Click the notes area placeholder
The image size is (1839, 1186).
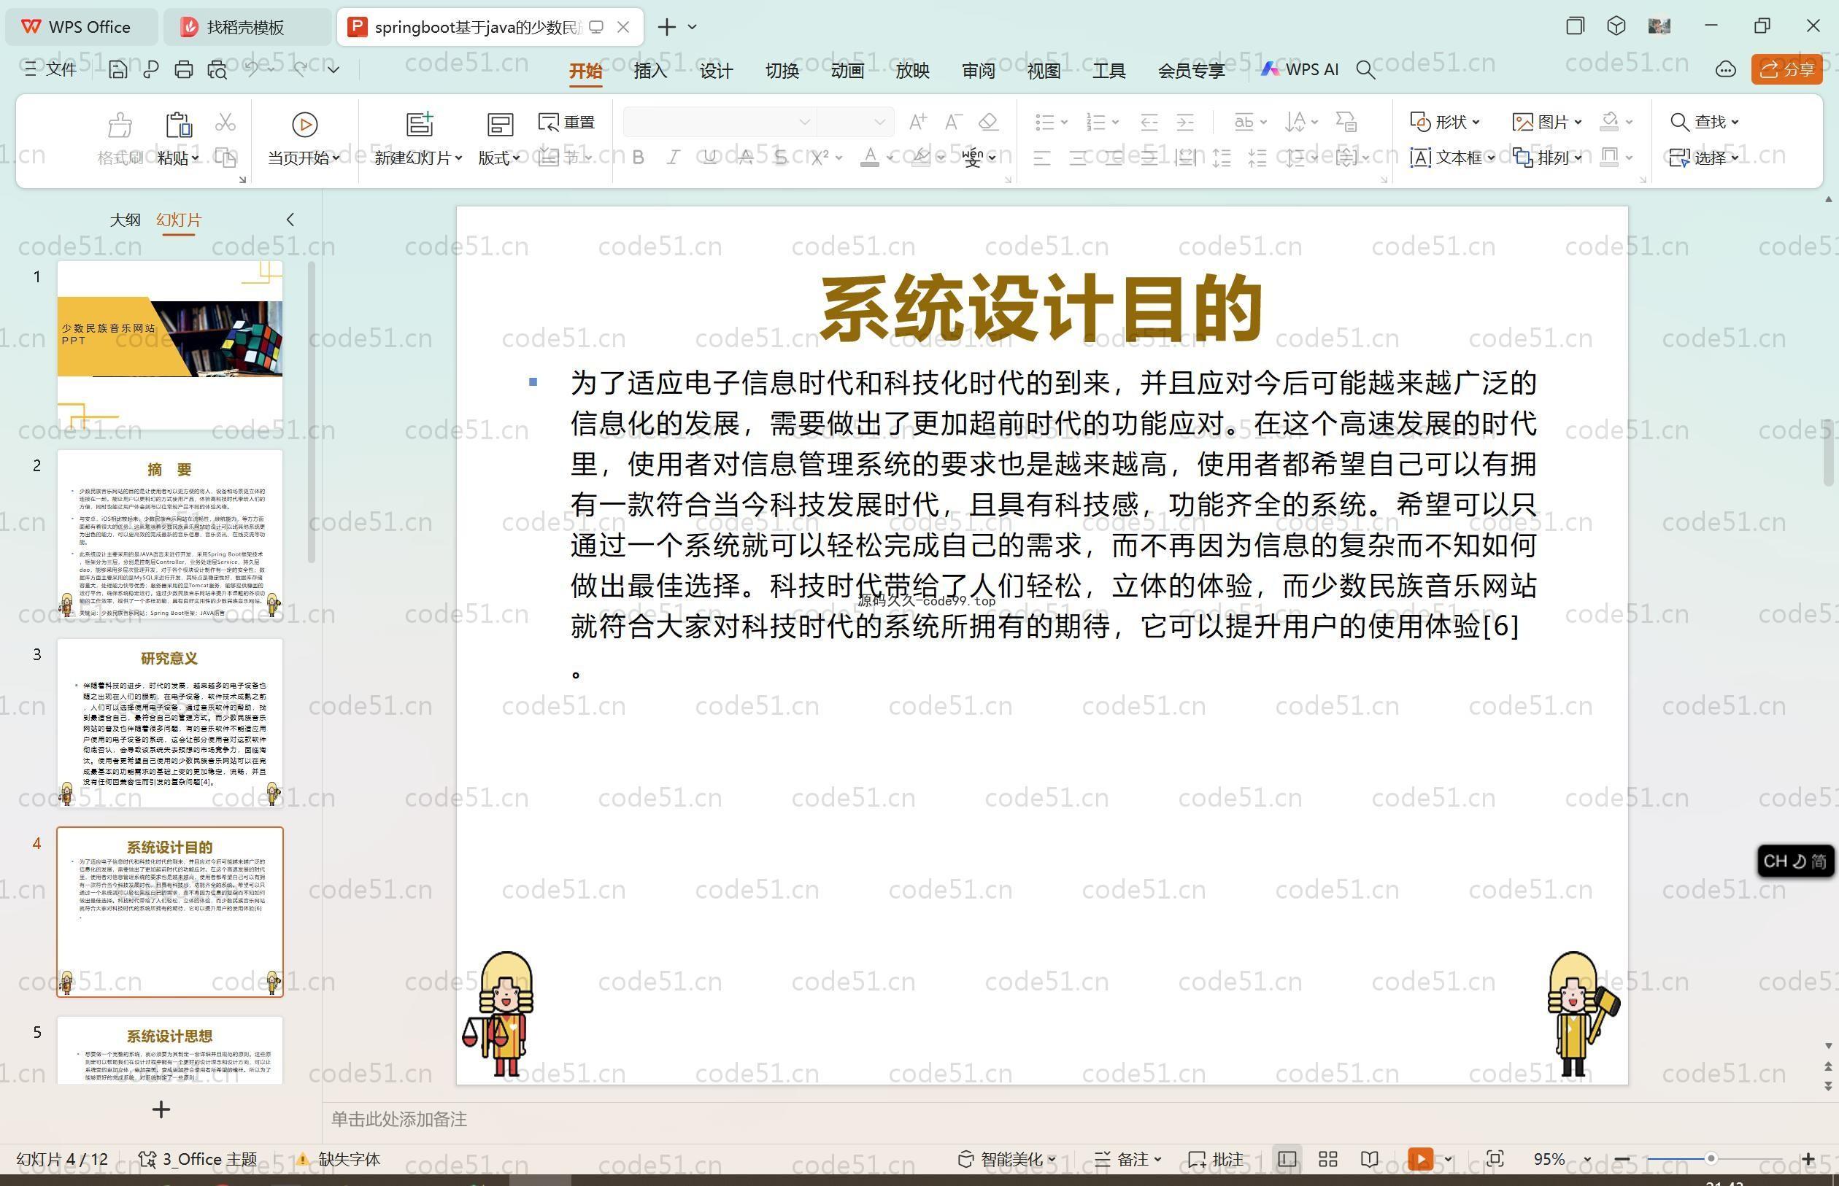pyautogui.click(x=399, y=1119)
